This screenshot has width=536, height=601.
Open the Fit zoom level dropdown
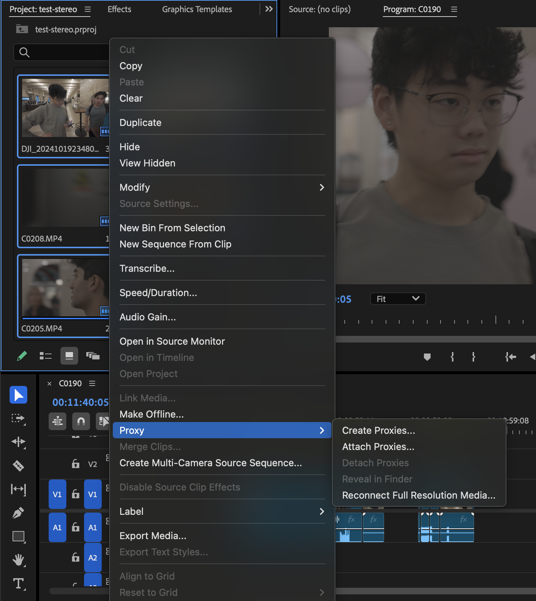[x=398, y=299]
